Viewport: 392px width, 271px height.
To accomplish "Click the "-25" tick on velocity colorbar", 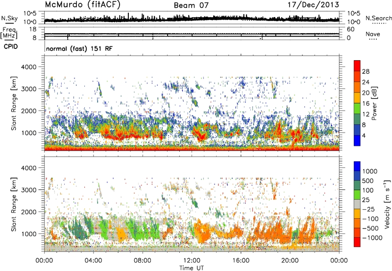I will tap(368, 209).
